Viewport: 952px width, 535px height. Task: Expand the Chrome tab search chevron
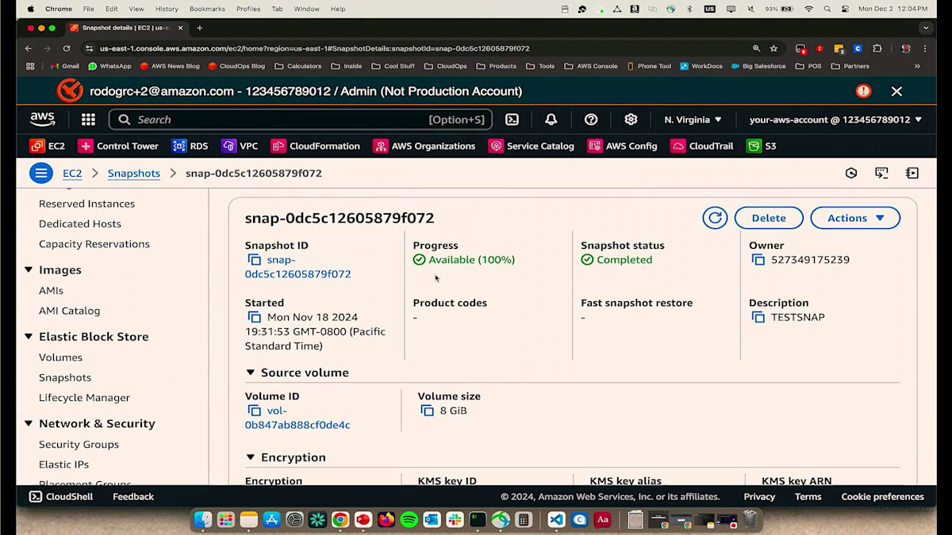pyautogui.click(x=926, y=28)
